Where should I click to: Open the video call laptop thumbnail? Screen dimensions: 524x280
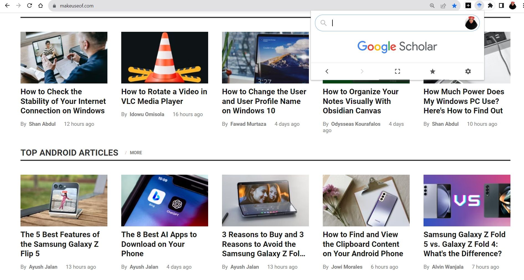click(x=64, y=57)
